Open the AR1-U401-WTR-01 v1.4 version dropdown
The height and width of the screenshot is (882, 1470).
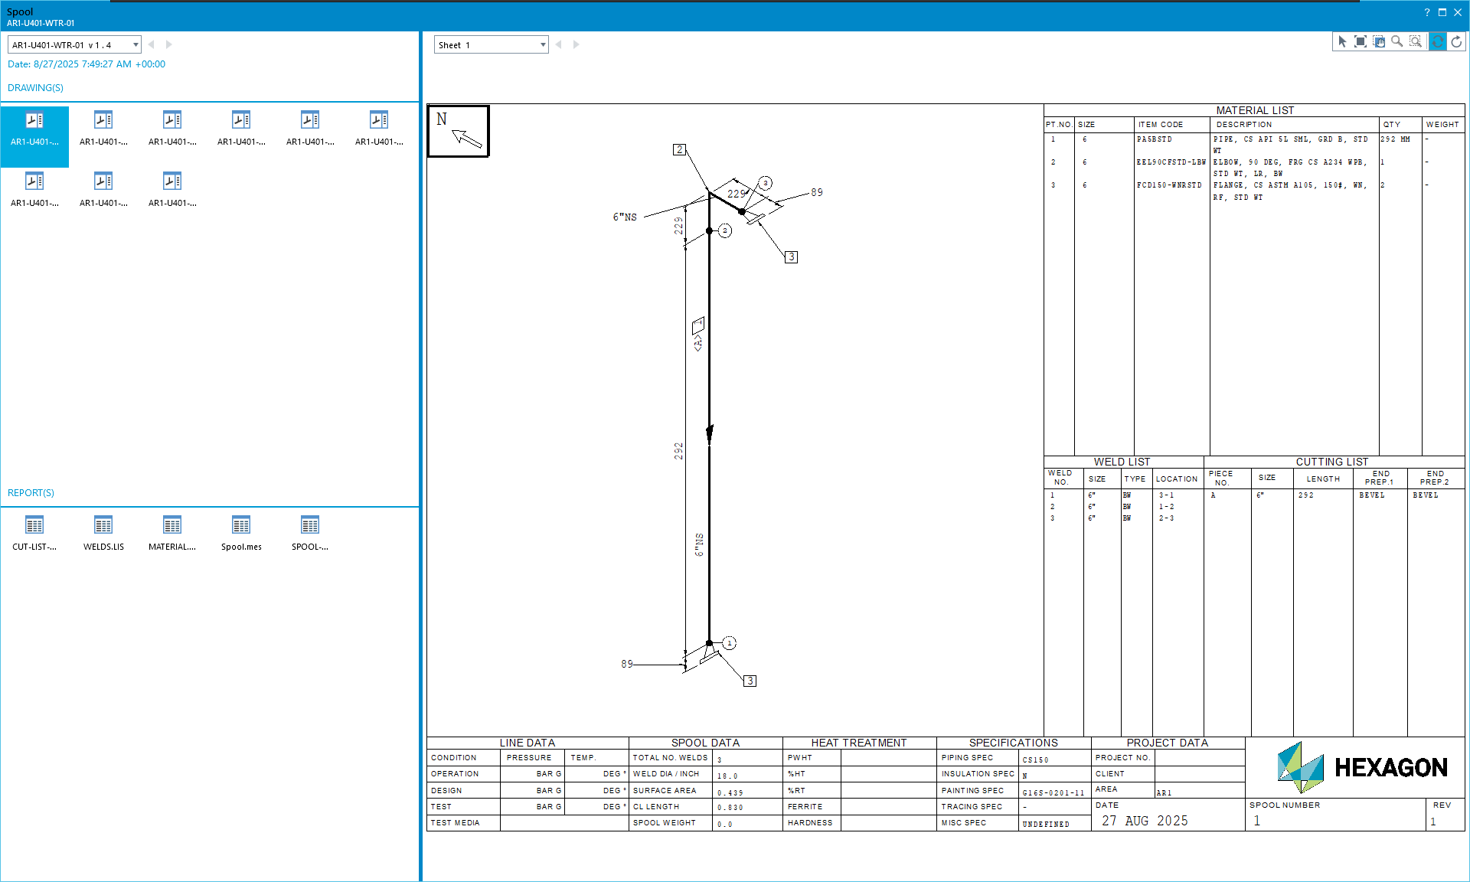point(136,45)
